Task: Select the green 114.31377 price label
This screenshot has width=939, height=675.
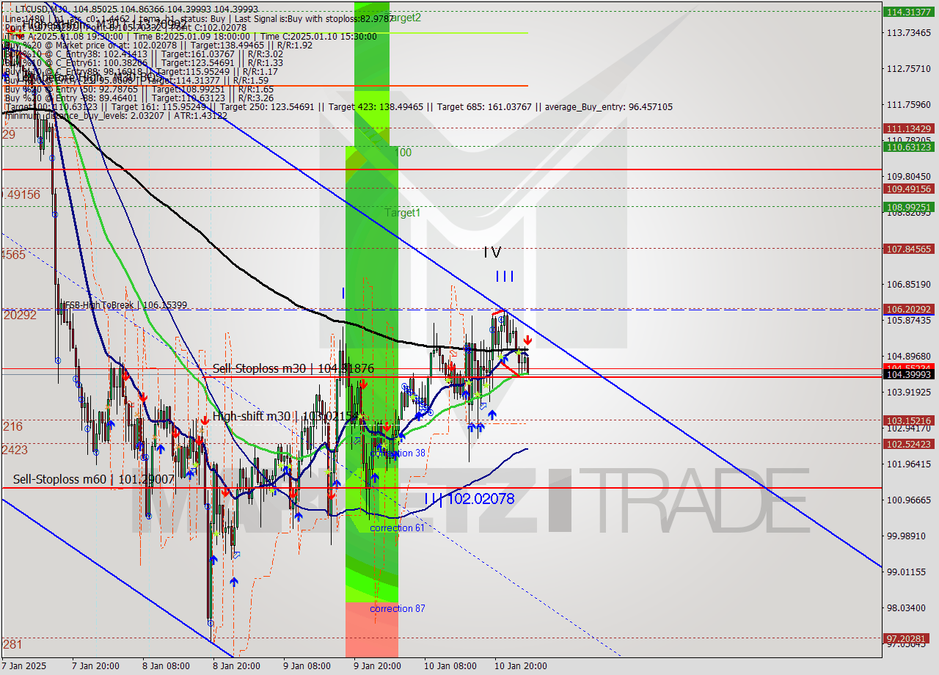Action: (x=909, y=12)
